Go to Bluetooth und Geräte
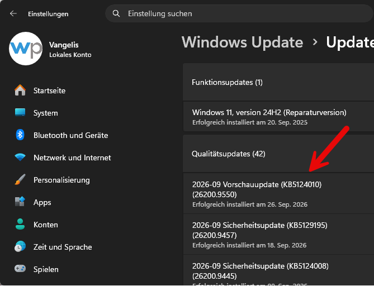Image resolution: width=374 pixels, height=286 pixels. point(70,135)
